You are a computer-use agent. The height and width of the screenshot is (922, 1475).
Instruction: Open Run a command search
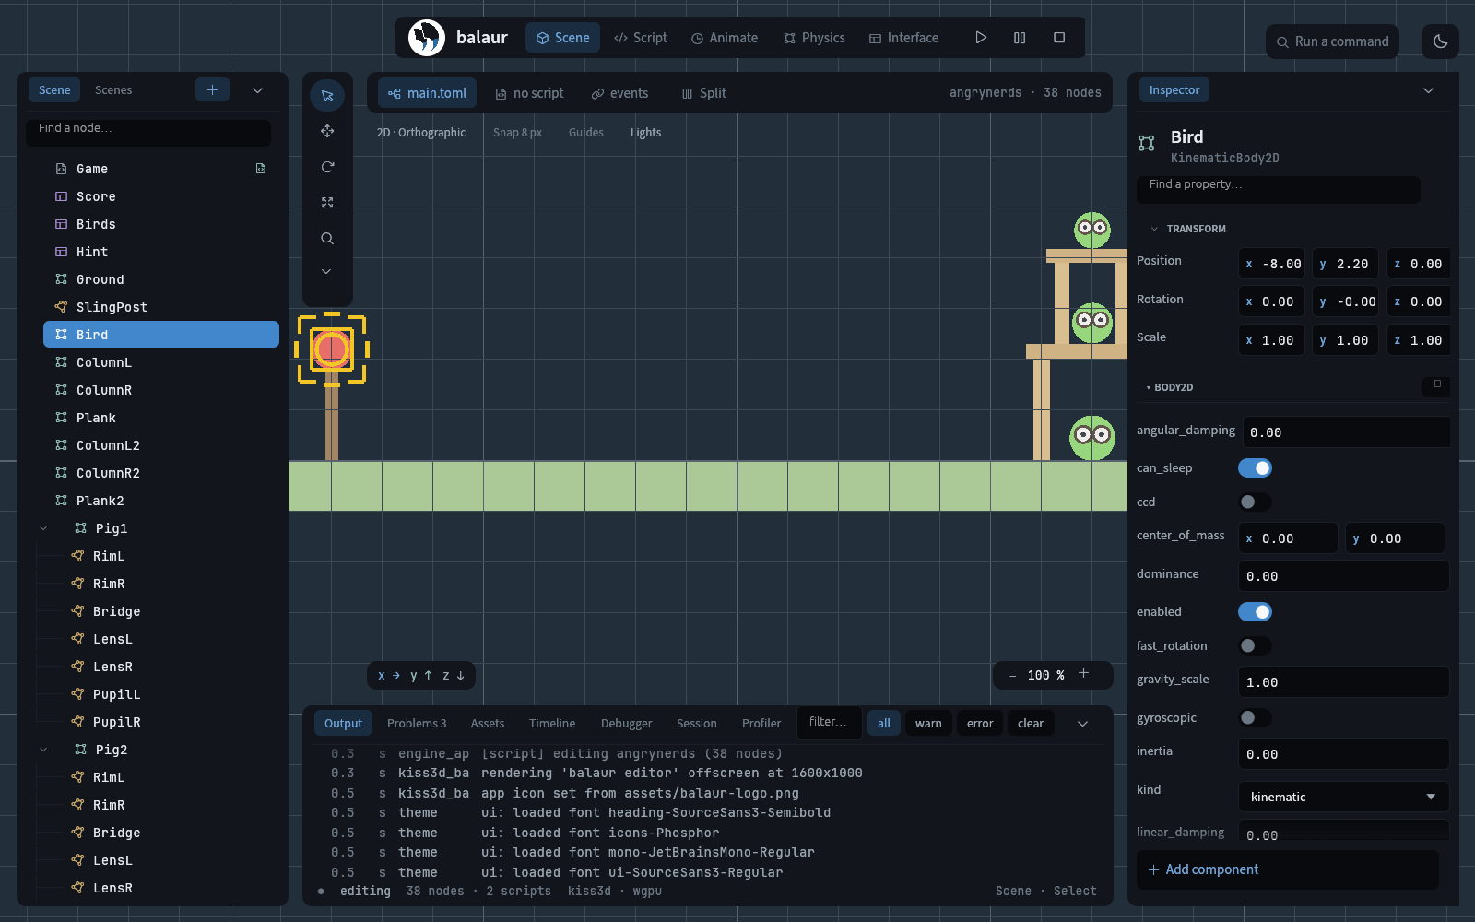[1332, 41]
